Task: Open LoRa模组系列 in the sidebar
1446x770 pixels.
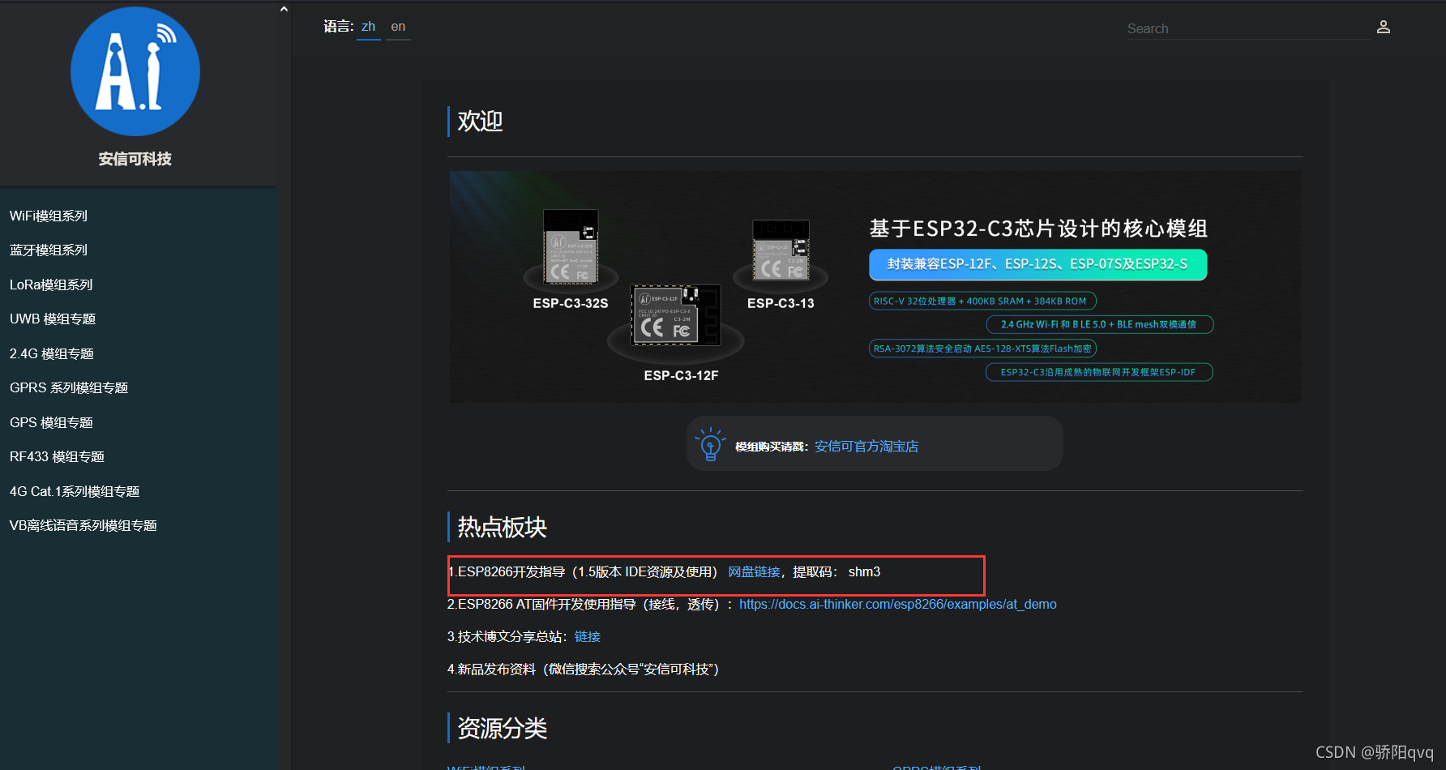Action: click(51, 284)
